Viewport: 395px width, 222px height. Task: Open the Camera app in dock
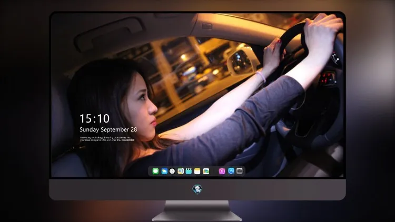tap(240, 171)
